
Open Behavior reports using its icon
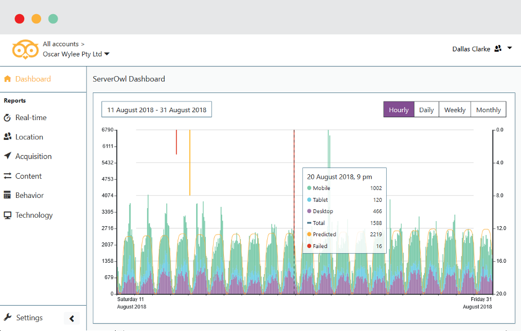(x=8, y=195)
